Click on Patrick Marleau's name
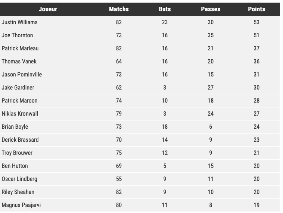 (x=20, y=48)
